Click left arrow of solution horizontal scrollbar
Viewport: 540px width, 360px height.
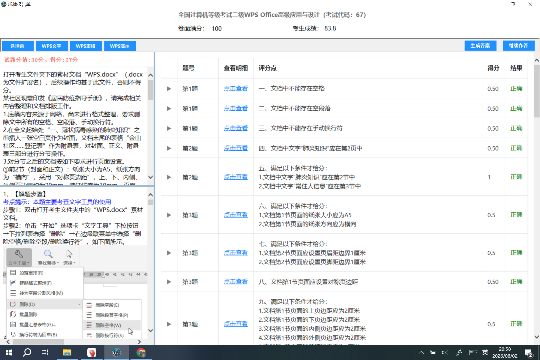[8, 342]
